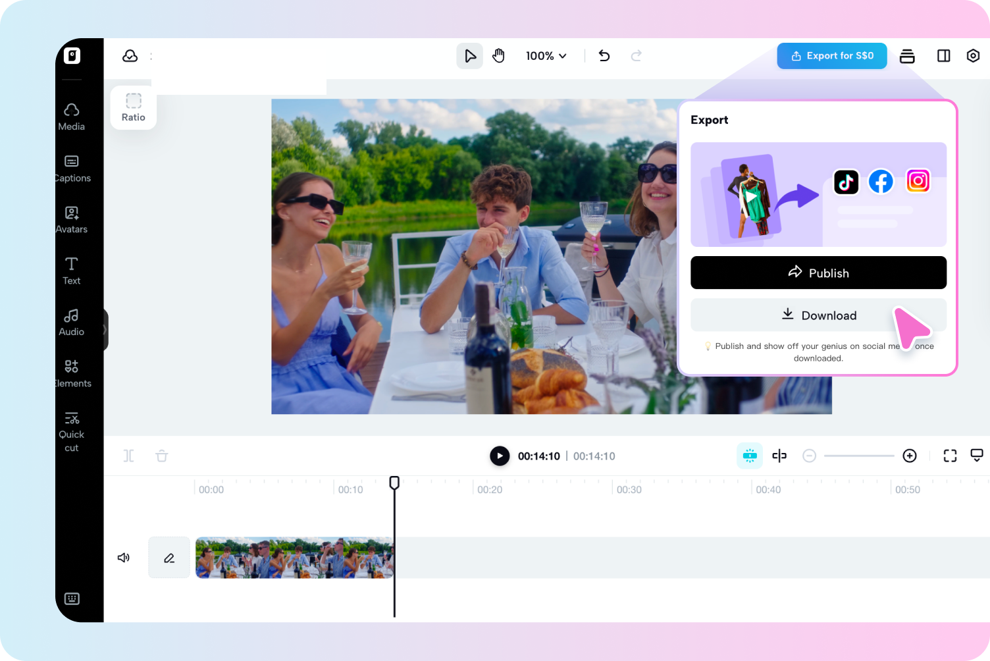
Task: Open the Ratio selector
Action: [133, 107]
